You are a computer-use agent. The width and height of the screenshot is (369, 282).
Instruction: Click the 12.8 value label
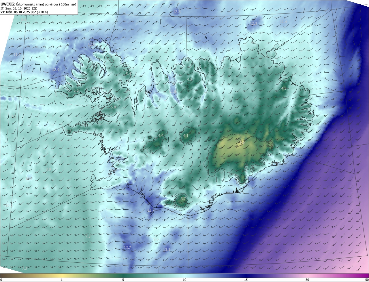[x=177, y=12]
